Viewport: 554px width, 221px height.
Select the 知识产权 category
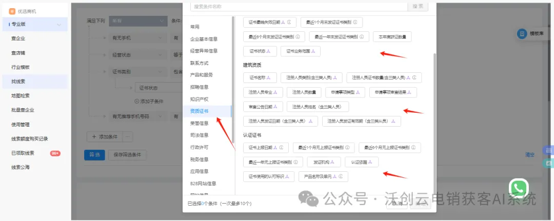tap(199, 99)
